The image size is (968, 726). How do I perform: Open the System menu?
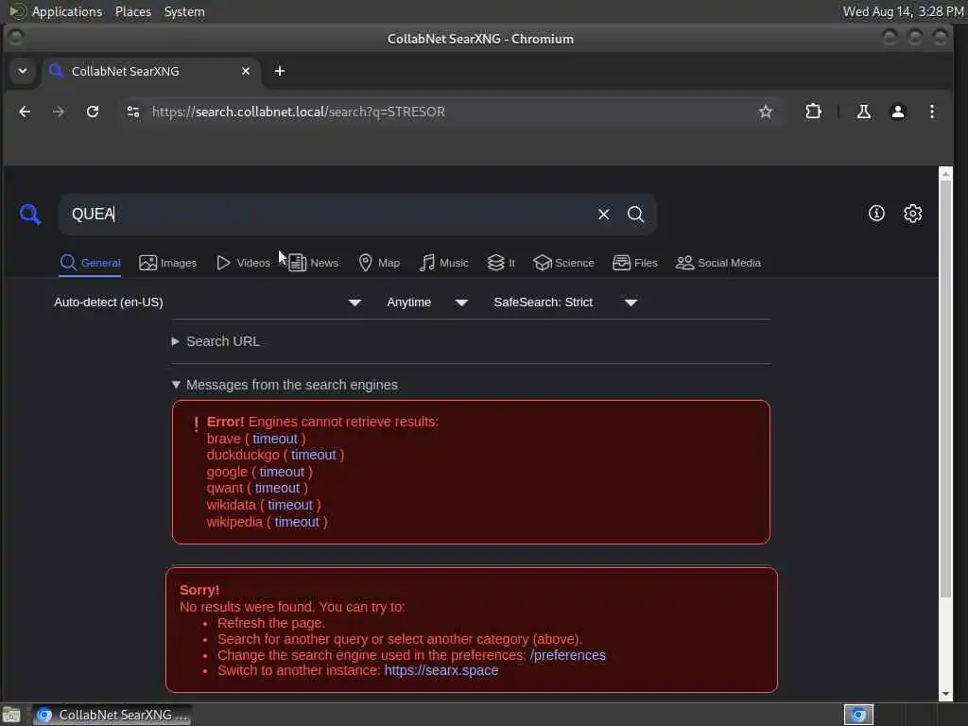pos(184,11)
